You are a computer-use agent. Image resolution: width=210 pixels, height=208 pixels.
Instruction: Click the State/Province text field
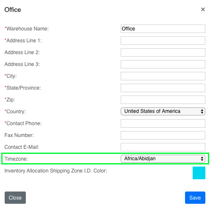[163, 88]
